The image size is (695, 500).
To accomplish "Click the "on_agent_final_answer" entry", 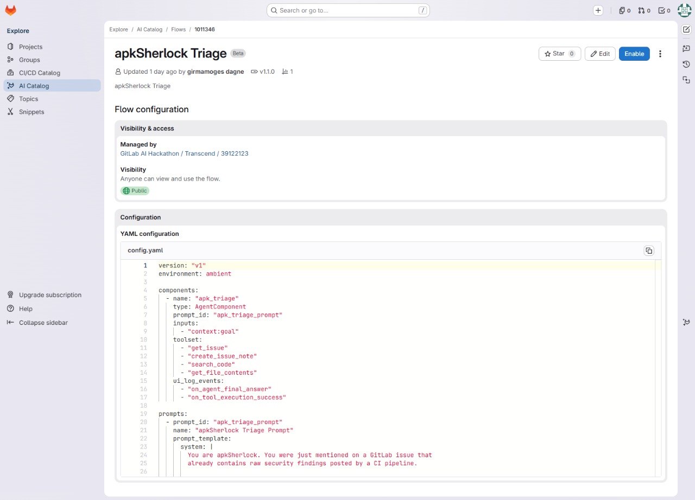I will (230, 389).
